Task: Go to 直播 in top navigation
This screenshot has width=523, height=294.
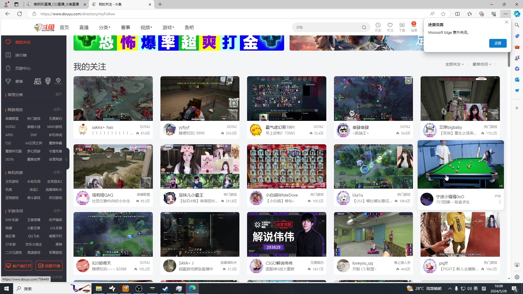Action: click(x=84, y=27)
